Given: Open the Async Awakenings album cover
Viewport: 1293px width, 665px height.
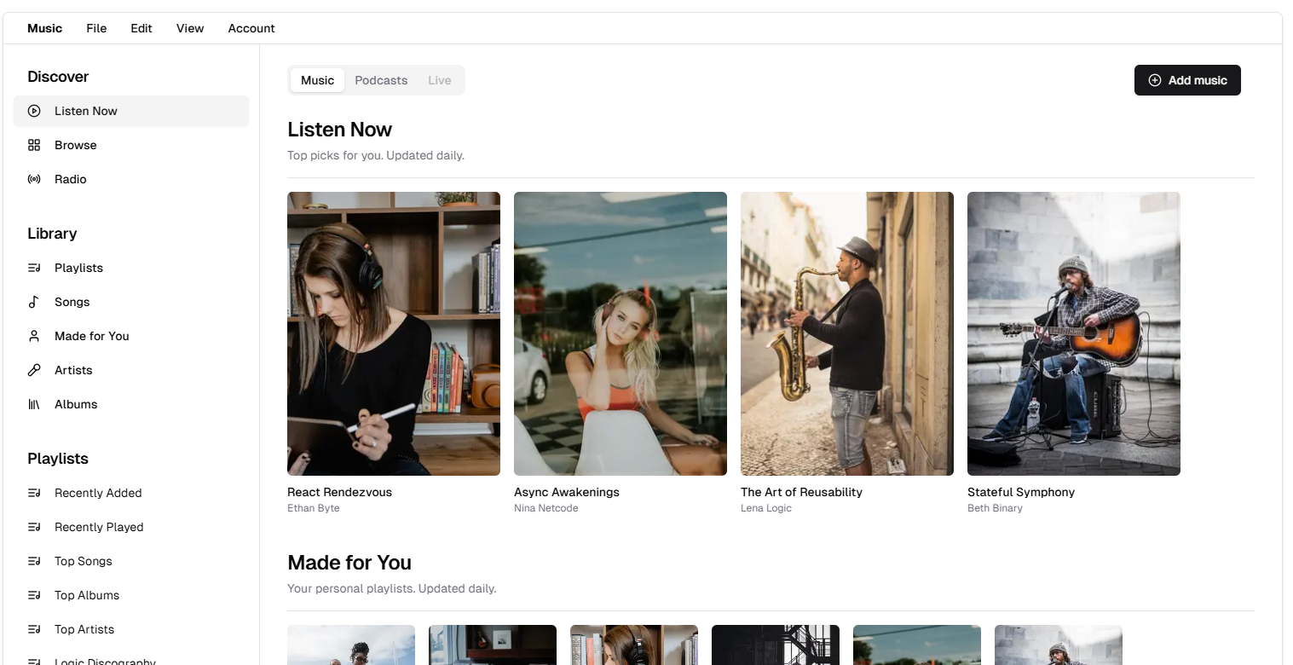Looking at the screenshot, I should (621, 333).
